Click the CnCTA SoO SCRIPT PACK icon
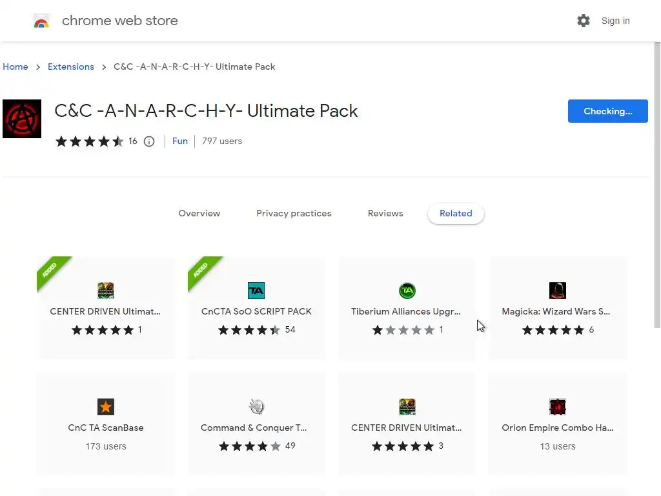The width and height of the screenshot is (661, 496). pos(256,291)
